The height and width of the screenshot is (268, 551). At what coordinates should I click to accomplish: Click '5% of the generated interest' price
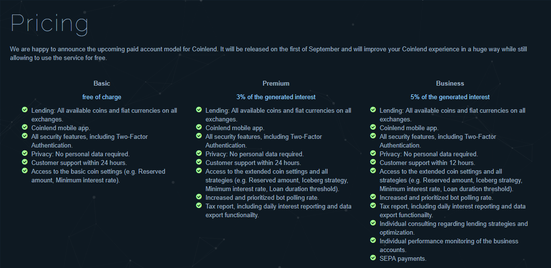tap(450, 97)
